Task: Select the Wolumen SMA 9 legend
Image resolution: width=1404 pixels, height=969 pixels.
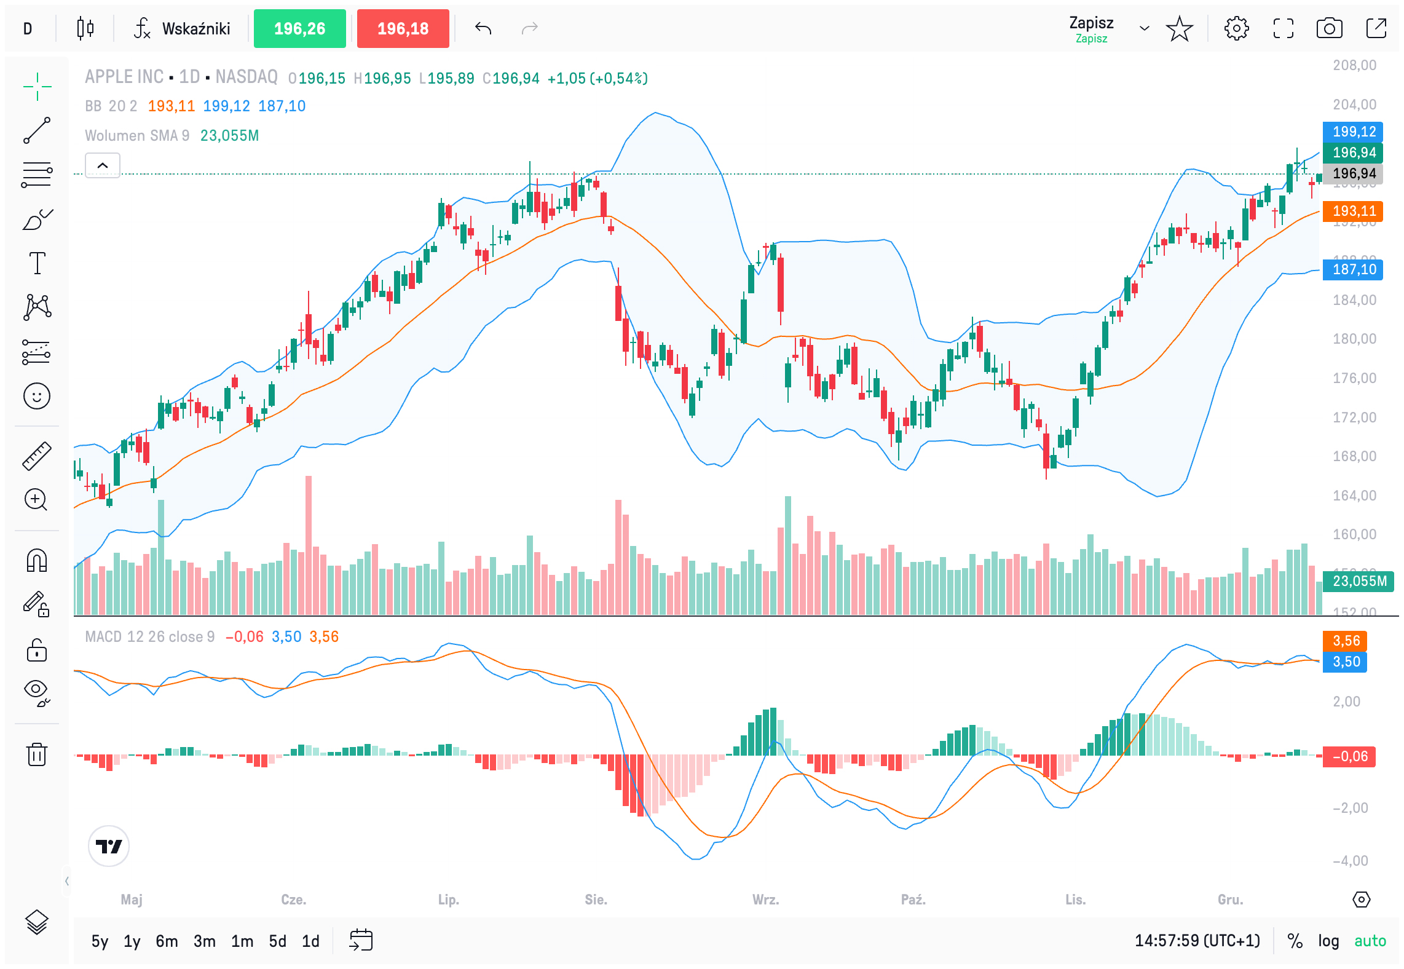Action: (x=137, y=135)
